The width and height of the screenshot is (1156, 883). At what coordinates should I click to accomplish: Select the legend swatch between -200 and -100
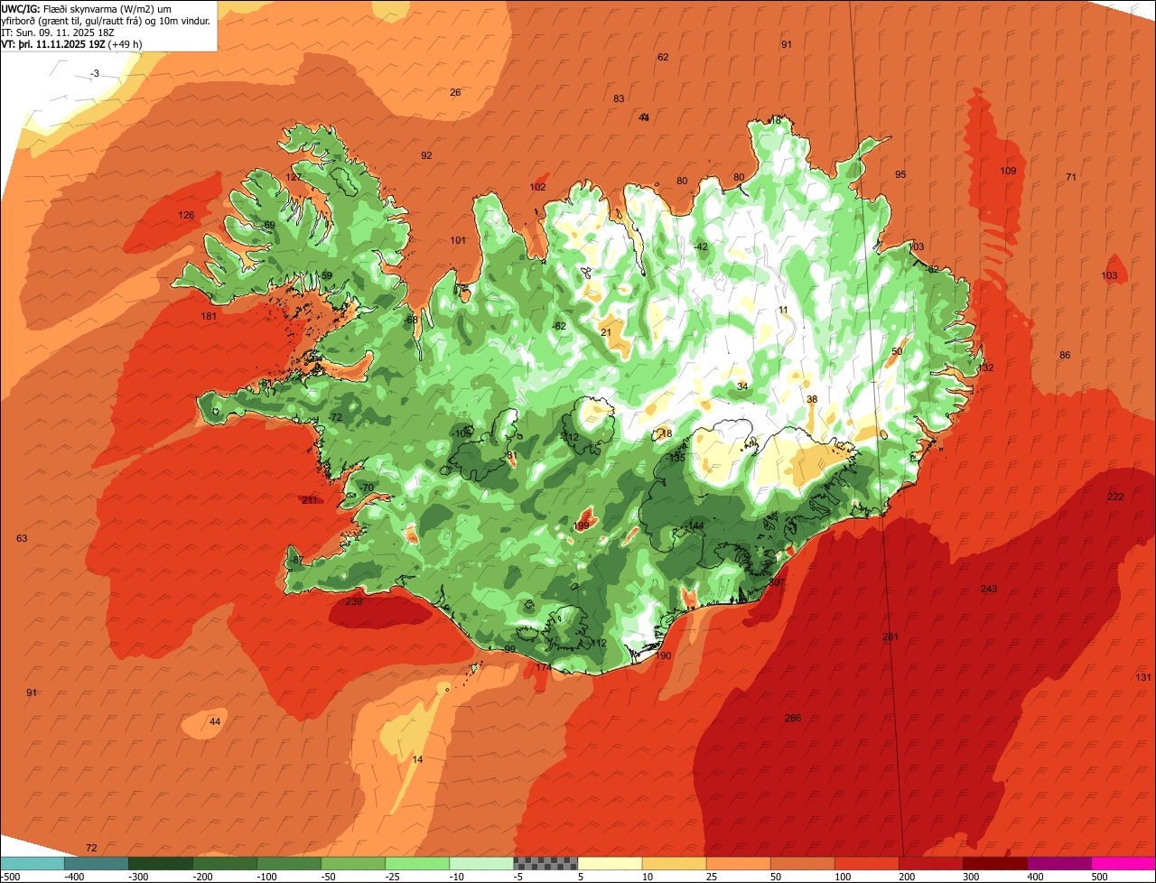tap(225, 863)
